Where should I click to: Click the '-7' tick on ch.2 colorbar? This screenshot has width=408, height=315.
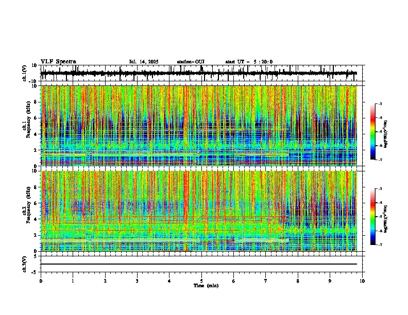[x=380, y=244]
